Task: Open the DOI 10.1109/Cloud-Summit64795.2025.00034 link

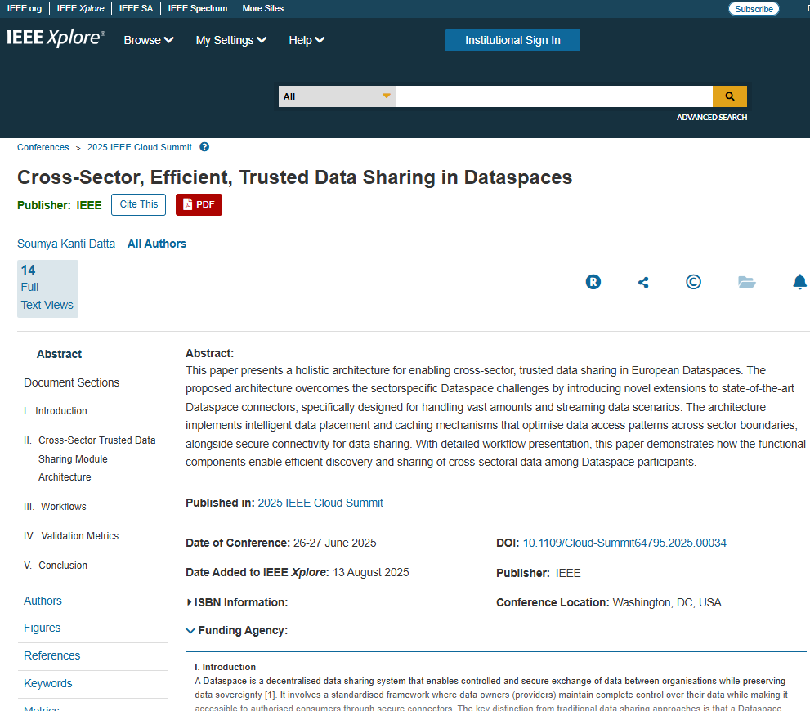Action: pyautogui.click(x=624, y=543)
